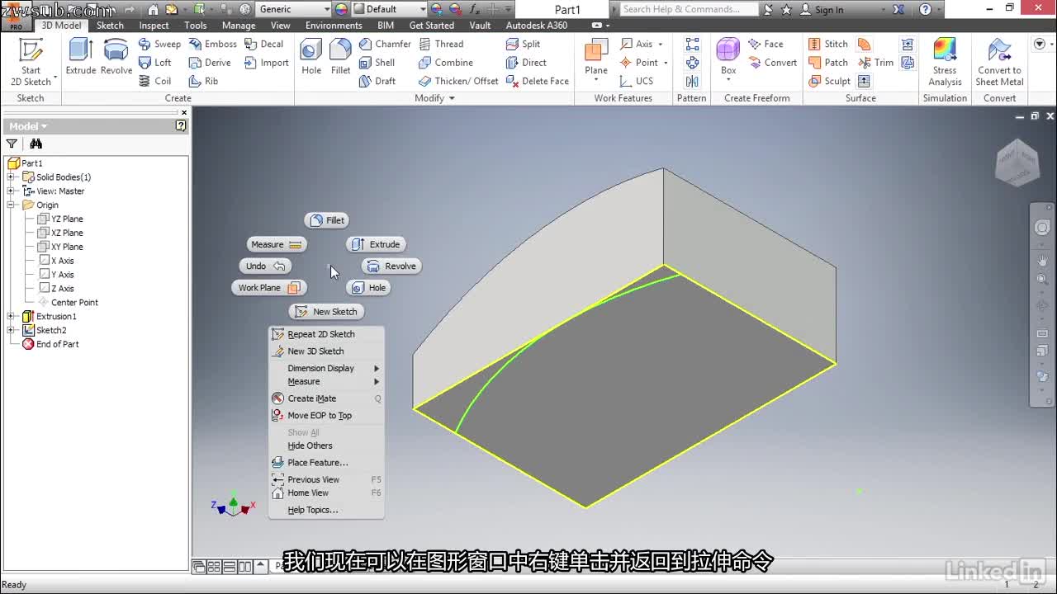The width and height of the screenshot is (1057, 594).
Task: Choose the Loft command
Action: (x=155, y=63)
